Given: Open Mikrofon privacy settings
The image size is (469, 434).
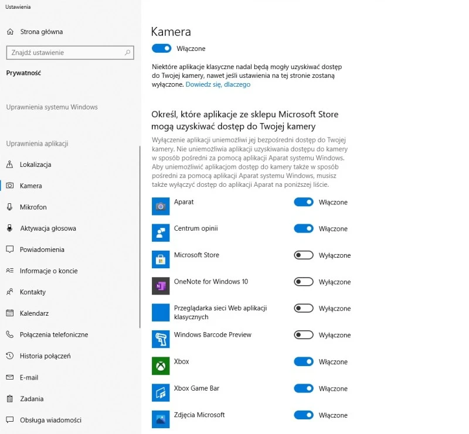Looking at the screenshot, I should tap(33, 207).
